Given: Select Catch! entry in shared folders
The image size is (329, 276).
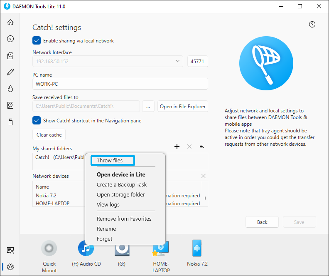Looking at the screenshot, I should click(60, 157).
